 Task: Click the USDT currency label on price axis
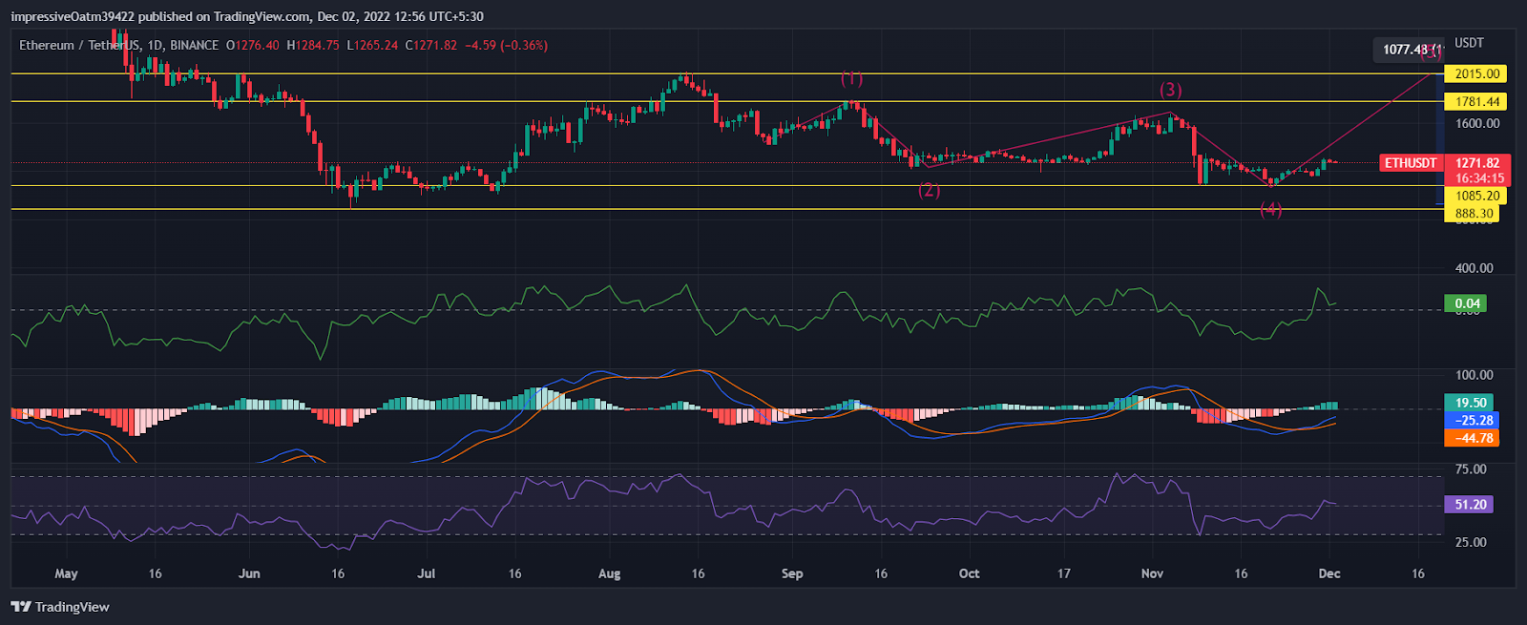(x=1469, y=43)
